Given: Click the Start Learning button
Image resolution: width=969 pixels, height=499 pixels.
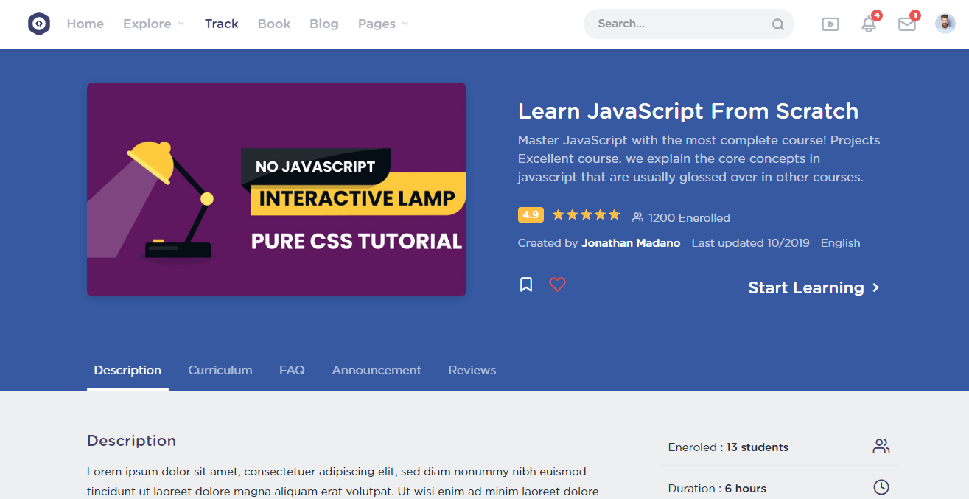Looking at the screenshot, I should tap(814, 287).
